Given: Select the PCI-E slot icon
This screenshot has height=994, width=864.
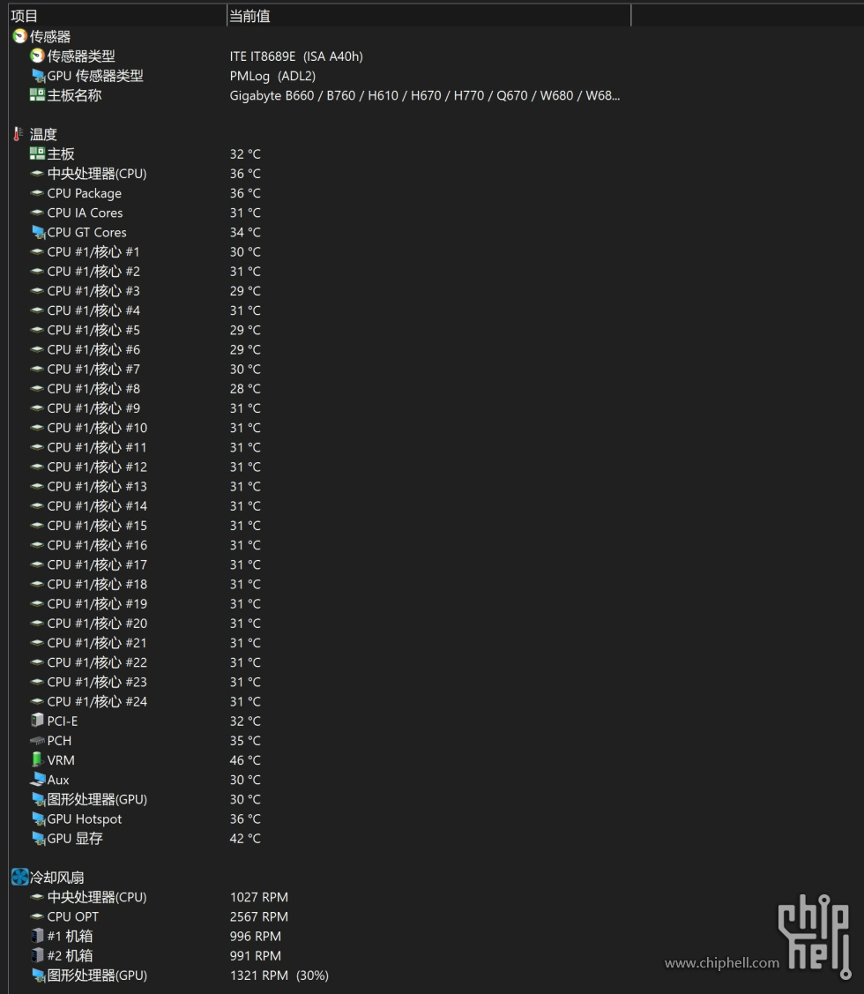Looking at the screenshot, I should click(x=37, y=721).
